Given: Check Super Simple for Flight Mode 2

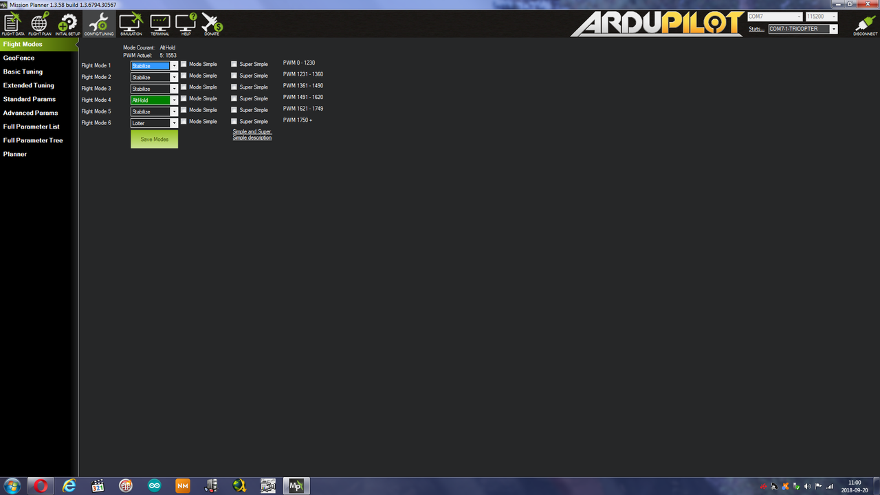Looking at the screenshot, I should (234, 76).
